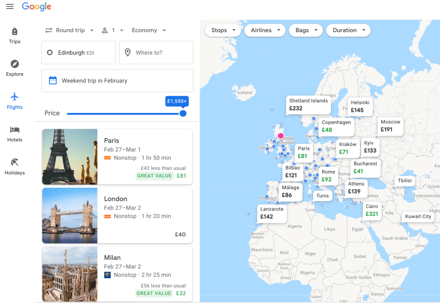The image size is (440, 303).
Task: Open the London flight result thumbnail
Action: pyautogui.click(x=70, y=215)
